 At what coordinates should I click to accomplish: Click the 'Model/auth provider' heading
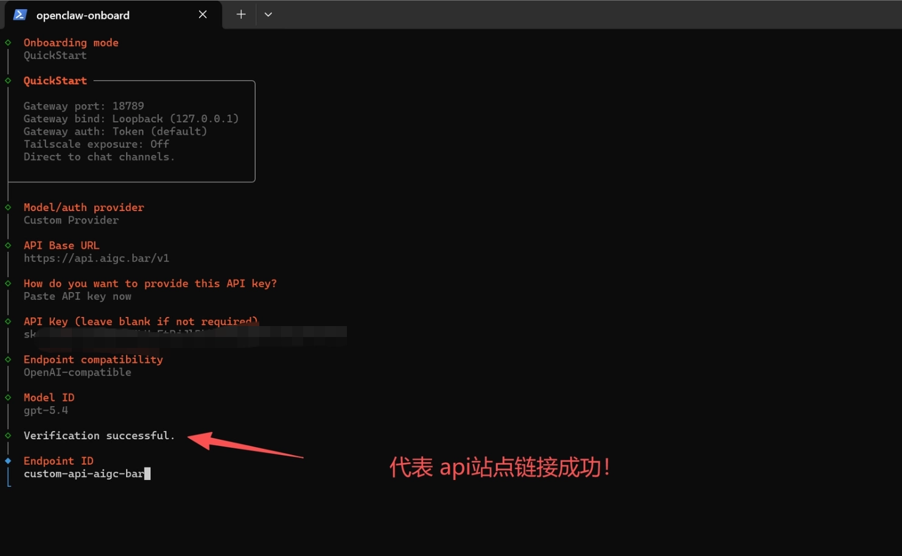(84, 207)
